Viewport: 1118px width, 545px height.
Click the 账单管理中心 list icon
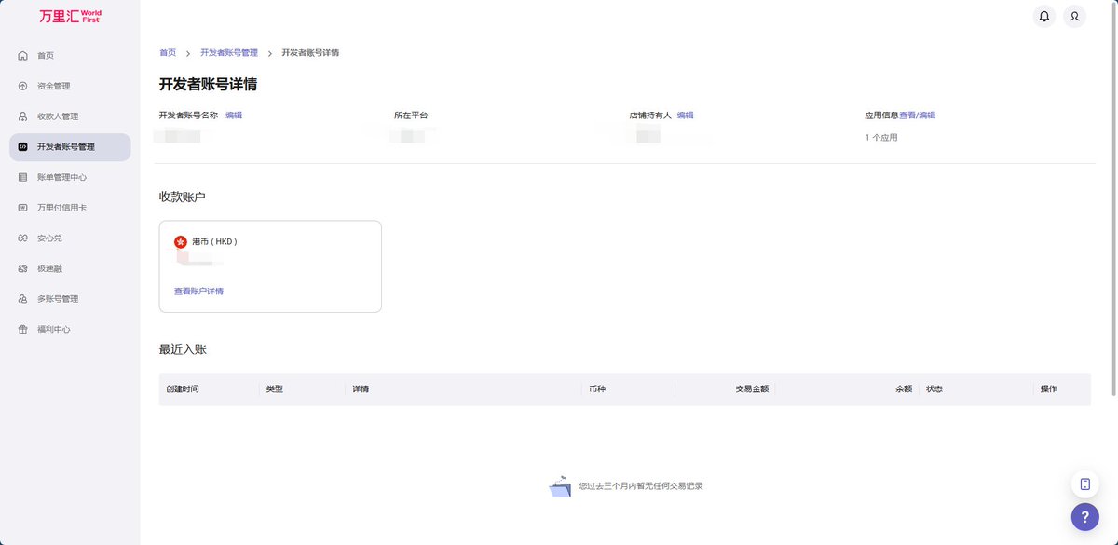(x=23, y=177)
